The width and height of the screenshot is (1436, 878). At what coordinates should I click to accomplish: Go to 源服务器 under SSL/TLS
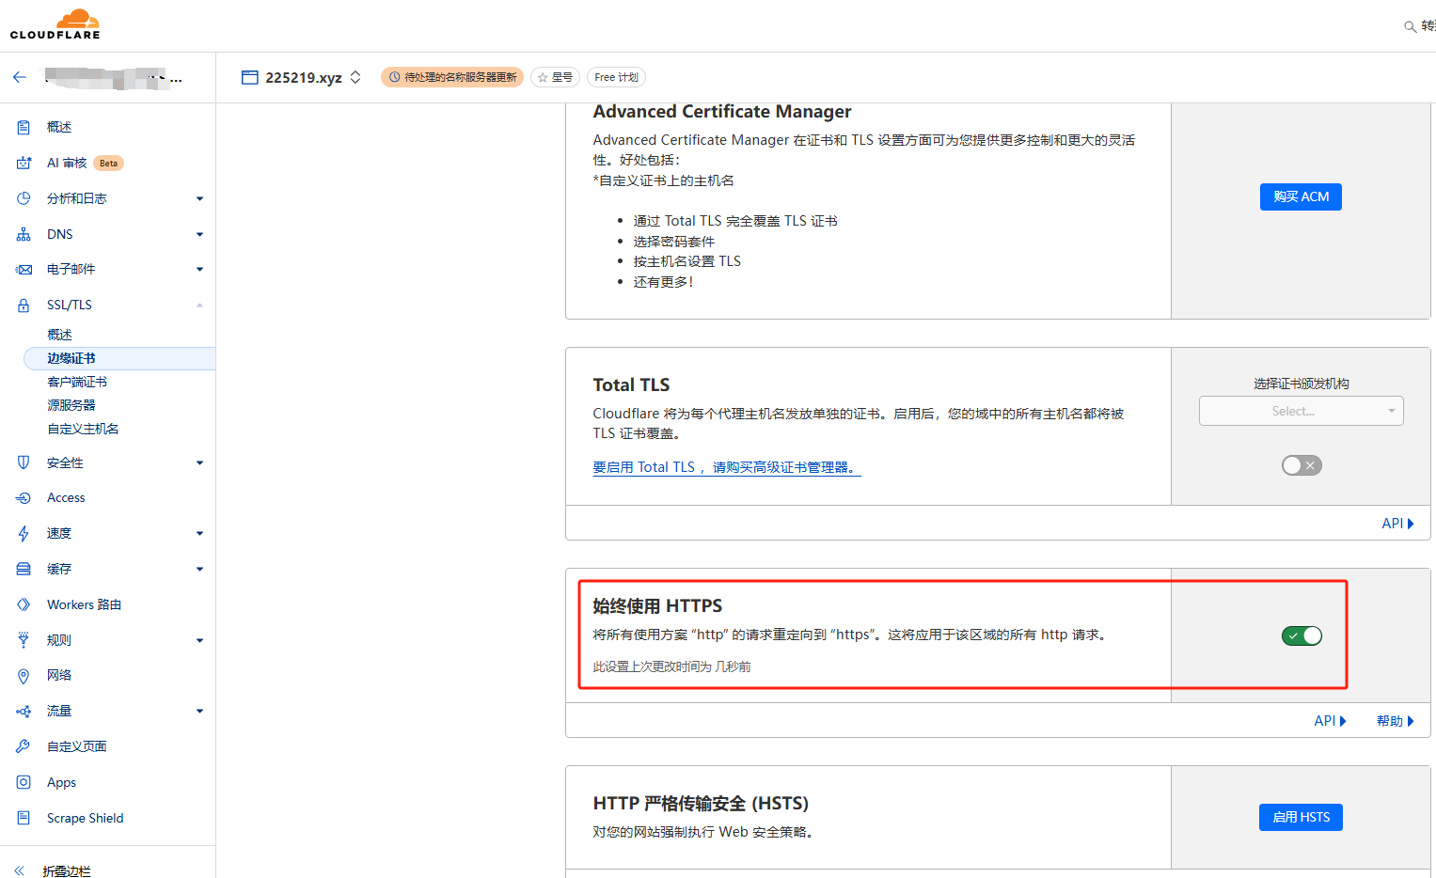pyautogui.click(x=71, y=406)
